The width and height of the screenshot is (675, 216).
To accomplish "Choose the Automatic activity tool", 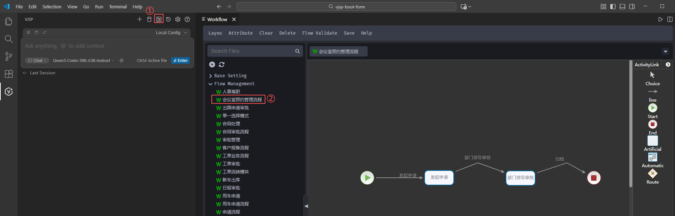I will tap(652, 157).
